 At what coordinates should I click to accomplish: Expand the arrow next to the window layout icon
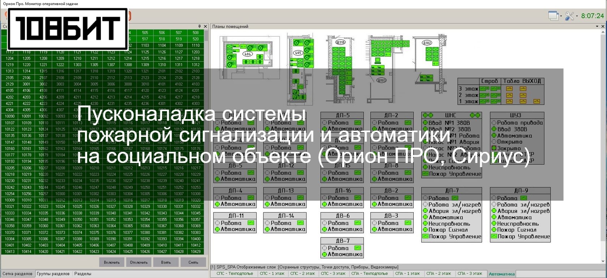tap(561, 16)
